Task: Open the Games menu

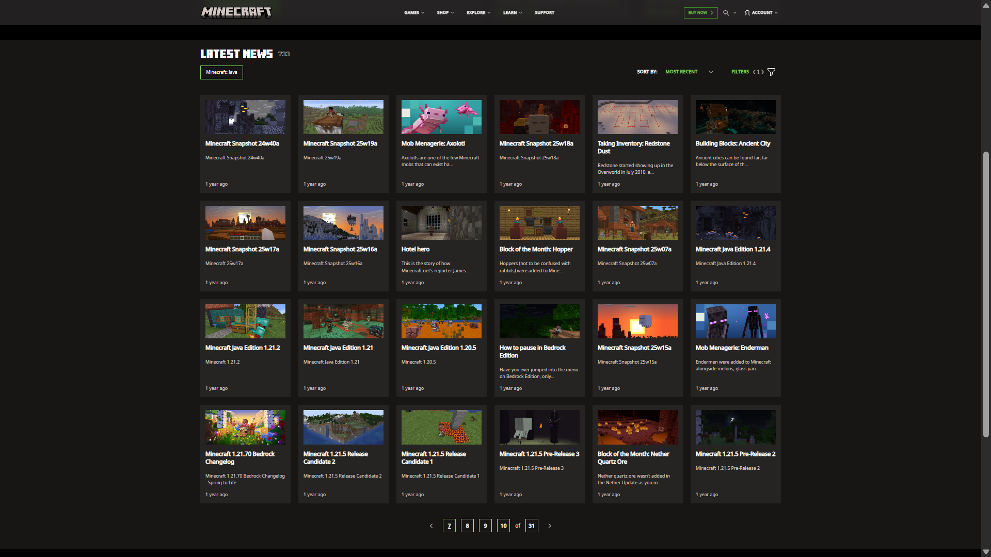Action: (414, 12)
